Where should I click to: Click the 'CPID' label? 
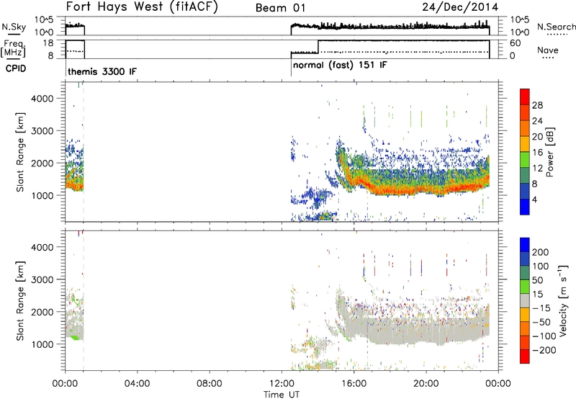point(16,68)
